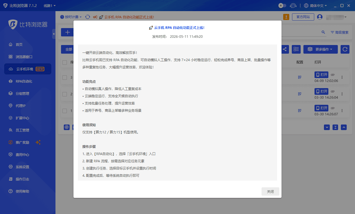Open 浏览器窗口 in the sidebar
The image size is (355, 214).
pyautogui.click(x=28, y=57)
